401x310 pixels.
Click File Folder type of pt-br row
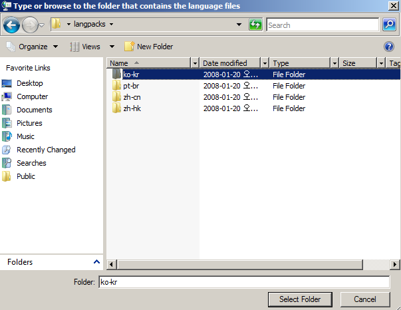point(289,86)
